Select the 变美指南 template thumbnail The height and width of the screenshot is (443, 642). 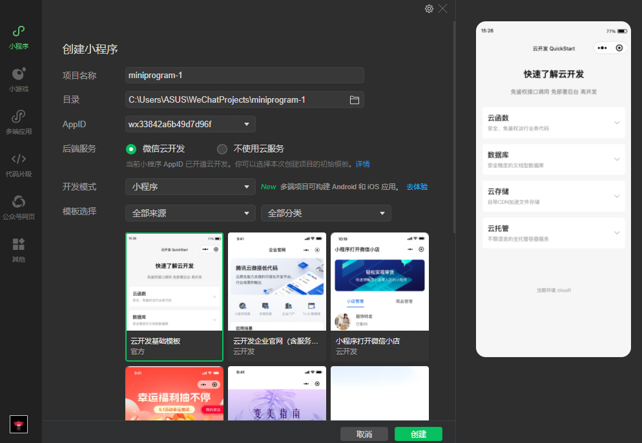coord(277,393)
